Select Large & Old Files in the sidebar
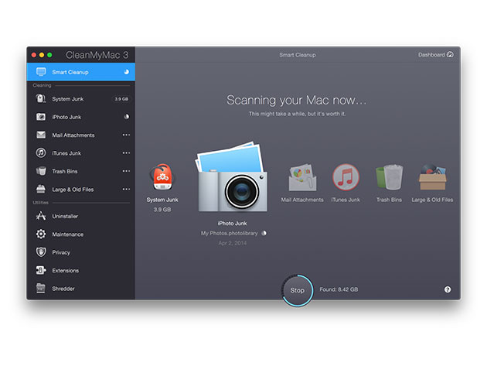The width and height of the screenshot is (487, 366). tap(80, 189)
